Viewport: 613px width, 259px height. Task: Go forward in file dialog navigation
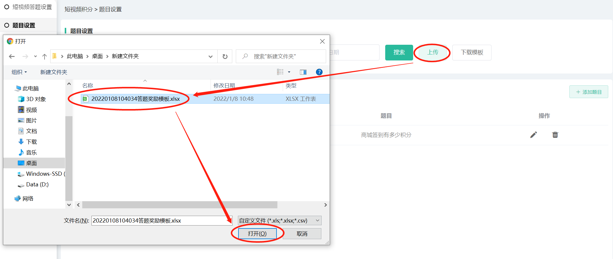(x=25, y=56)
